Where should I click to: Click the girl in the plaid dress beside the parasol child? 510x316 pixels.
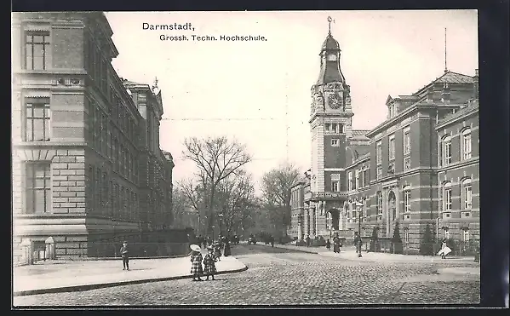point(210,263)
